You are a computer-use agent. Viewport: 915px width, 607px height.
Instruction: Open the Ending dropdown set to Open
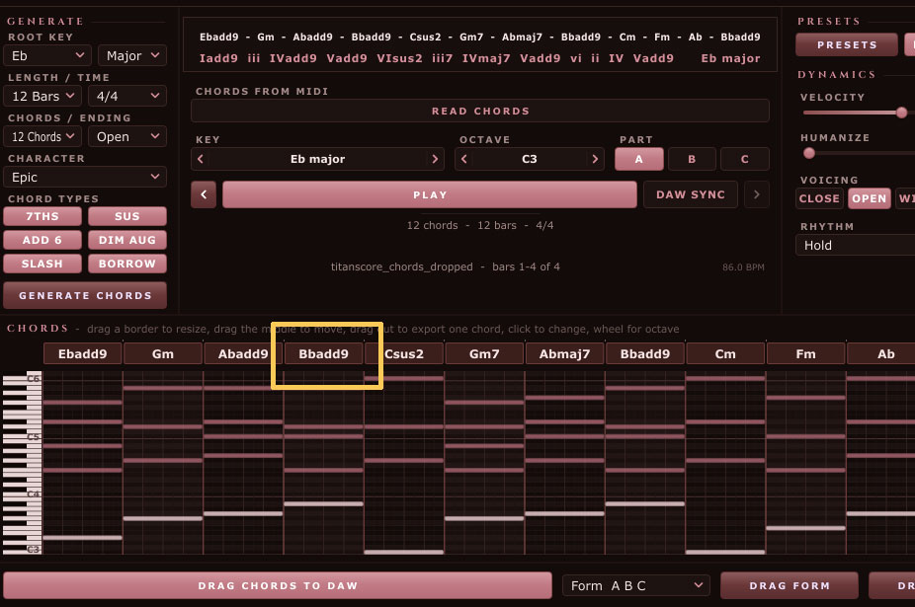pos(127,136)
